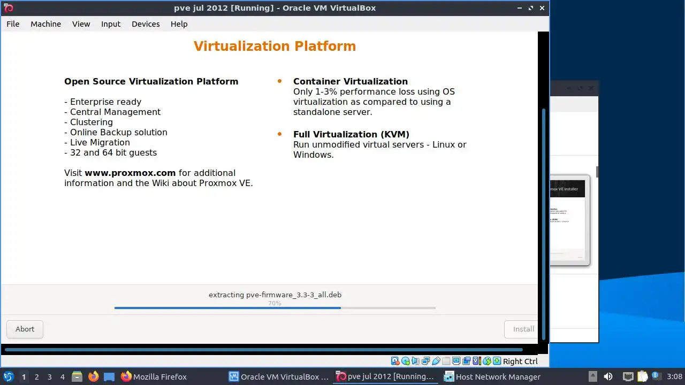Image resolution: width=685 pixels, height=385 pixels.
Task: Open the desktop start menu bird icon
Action: click(8, 376)
